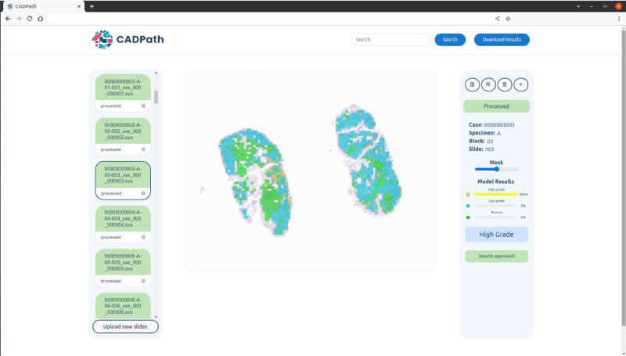
Task: Click status icon on slide 000001 card
Action: coord(143,106)
